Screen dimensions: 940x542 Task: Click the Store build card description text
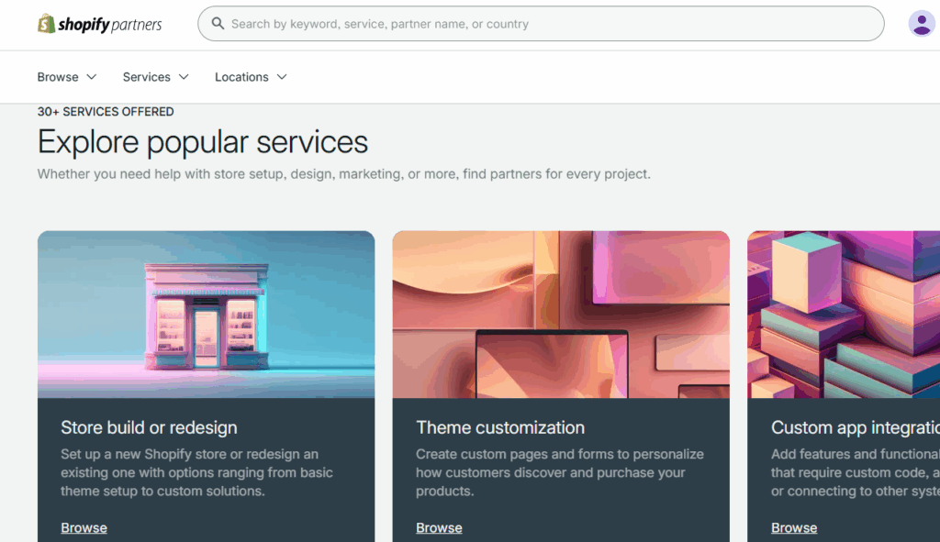pos(196,472)
